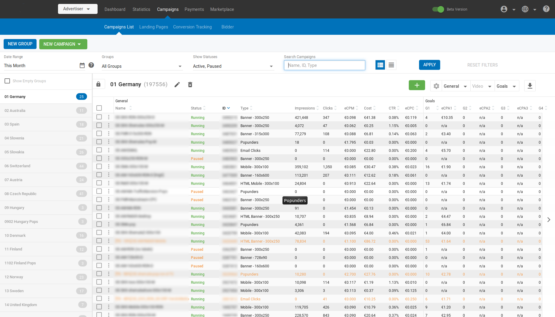This screenshot has height=317, width=555.
Task: Click the lock icon next to 01 Germany
Action: click(x=98, y=84)
